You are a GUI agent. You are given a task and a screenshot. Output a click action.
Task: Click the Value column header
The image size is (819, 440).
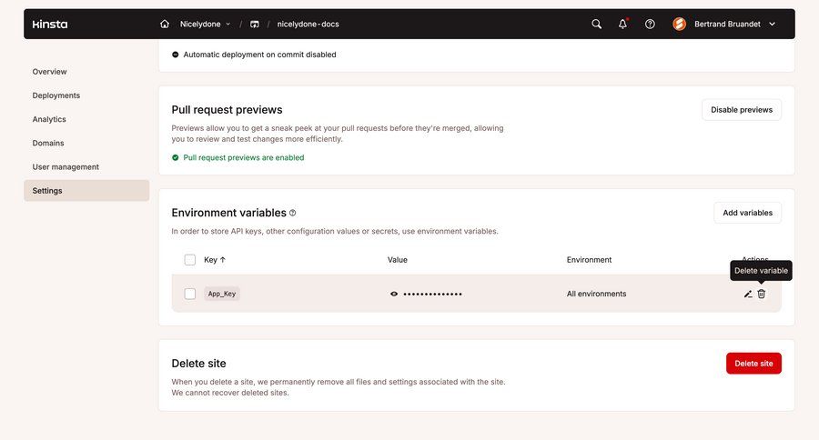click(398, 259)
